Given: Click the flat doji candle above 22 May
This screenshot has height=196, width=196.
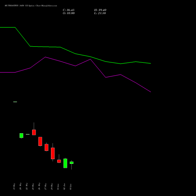Looking at the screenshot, I should pos(28,134).
